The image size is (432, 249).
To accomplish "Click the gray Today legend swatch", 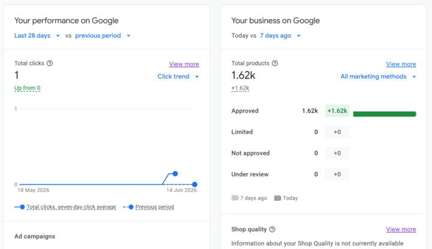I will (x=277, y=198).
